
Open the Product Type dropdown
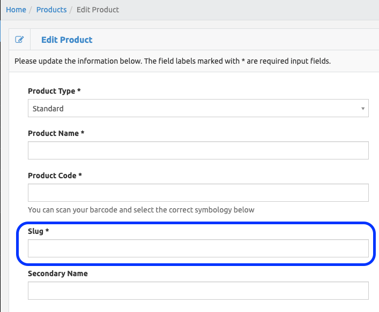coord(198,108)
